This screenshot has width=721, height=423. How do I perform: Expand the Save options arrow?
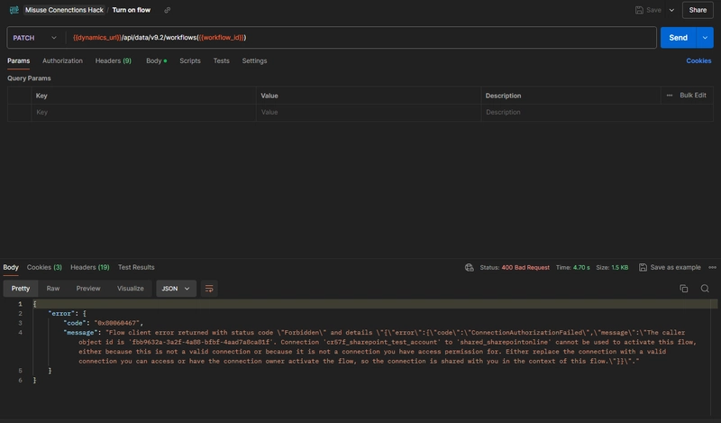tap(671, 10)
